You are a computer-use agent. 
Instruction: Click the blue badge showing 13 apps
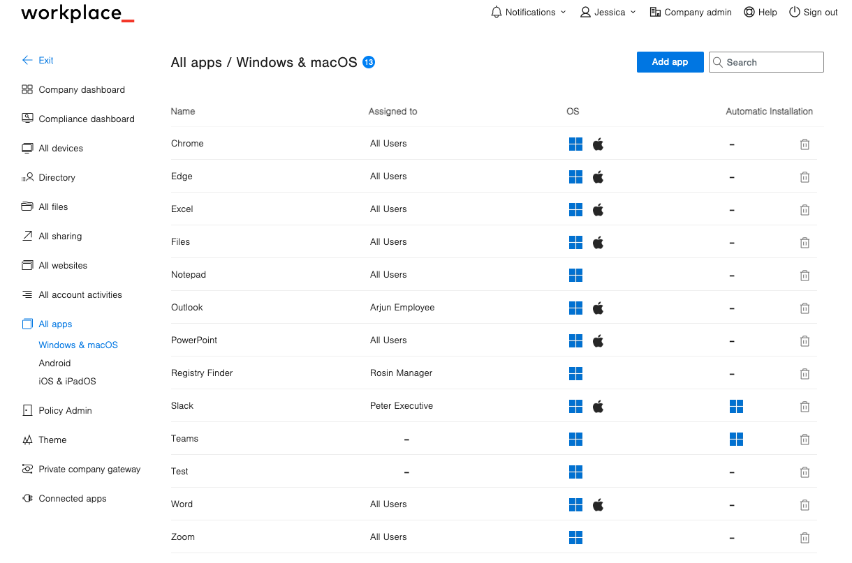pyautogui.click(x=369, y=61)
